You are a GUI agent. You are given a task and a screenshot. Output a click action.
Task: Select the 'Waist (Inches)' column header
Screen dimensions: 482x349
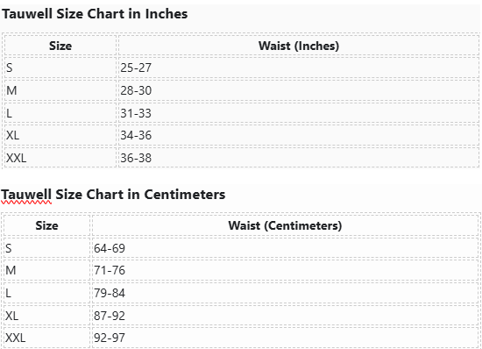pos(299,46)
